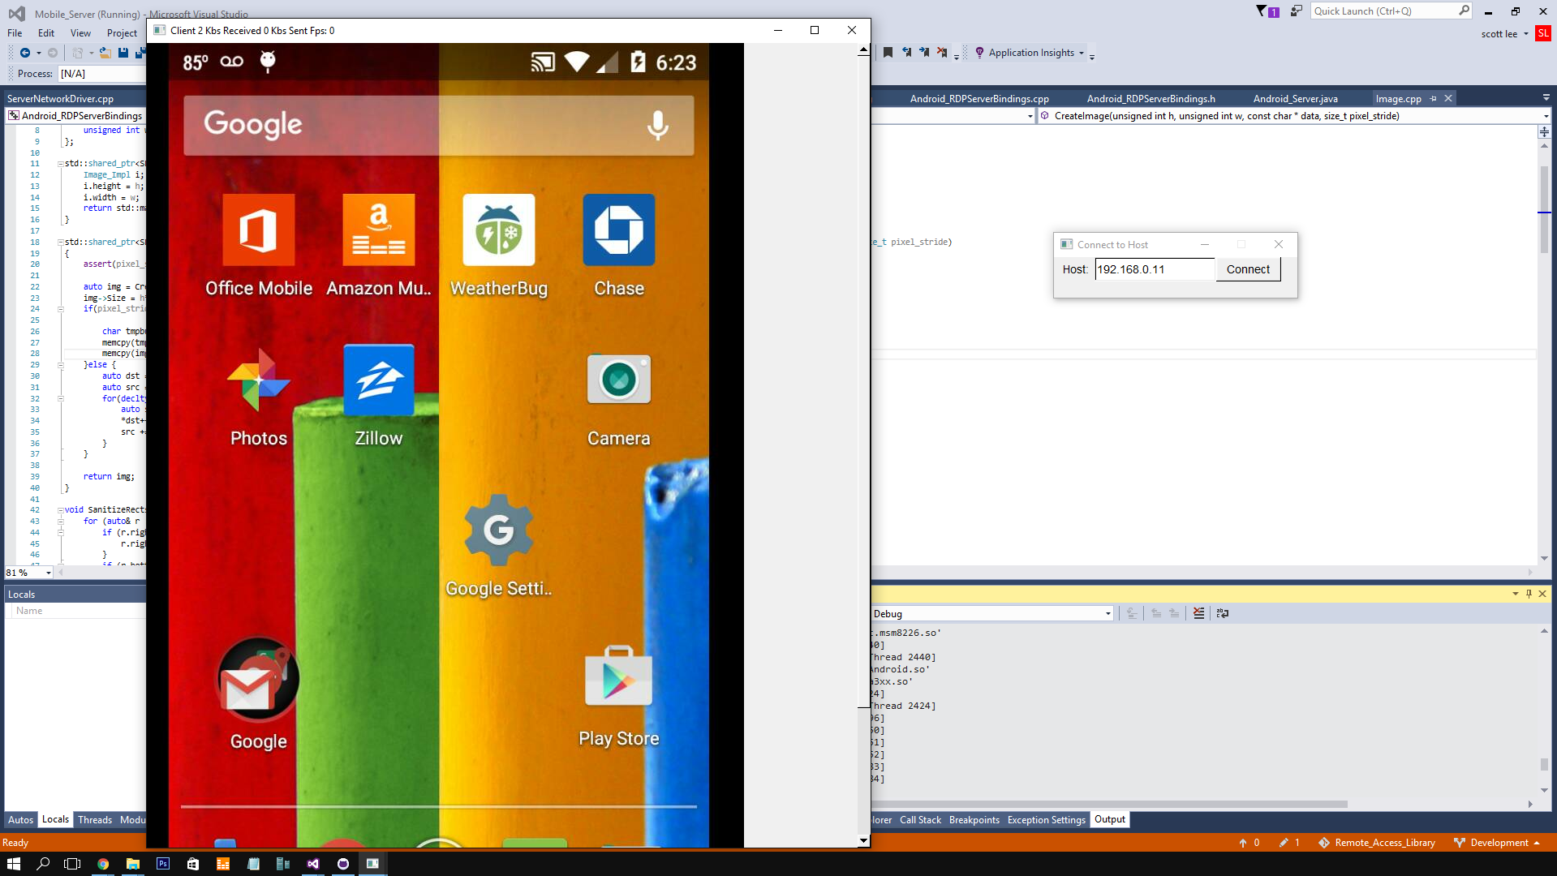
Task: Collapse SanitizeRects function at line 42
Action: pos(61,510)
